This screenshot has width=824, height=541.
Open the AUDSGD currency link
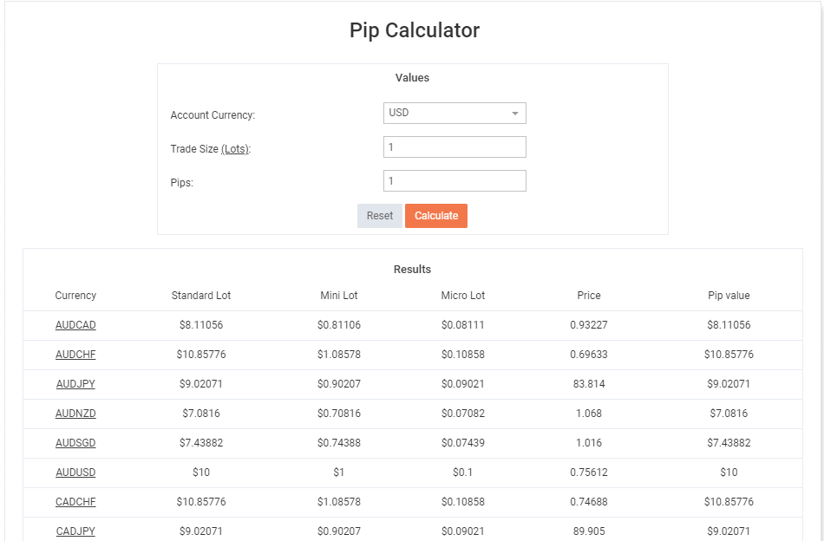point(75,443)
